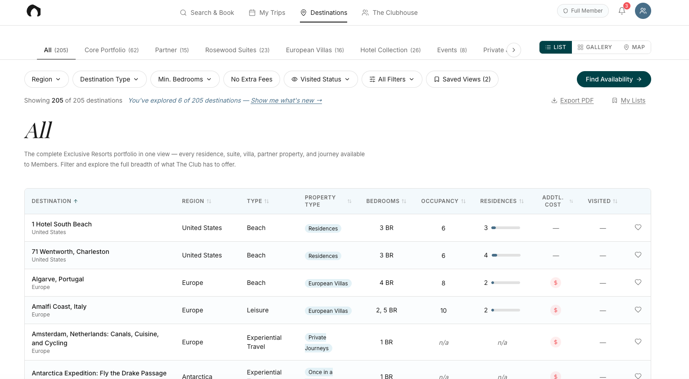Image resolution: width=689 pixels, height=379 pixels.
Task: Open the Destinations nav item
Action: click(x=324, y=13)
